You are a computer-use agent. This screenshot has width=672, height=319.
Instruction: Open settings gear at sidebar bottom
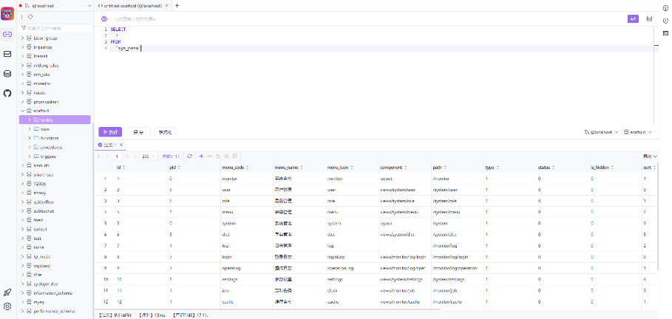coord(7,306)
